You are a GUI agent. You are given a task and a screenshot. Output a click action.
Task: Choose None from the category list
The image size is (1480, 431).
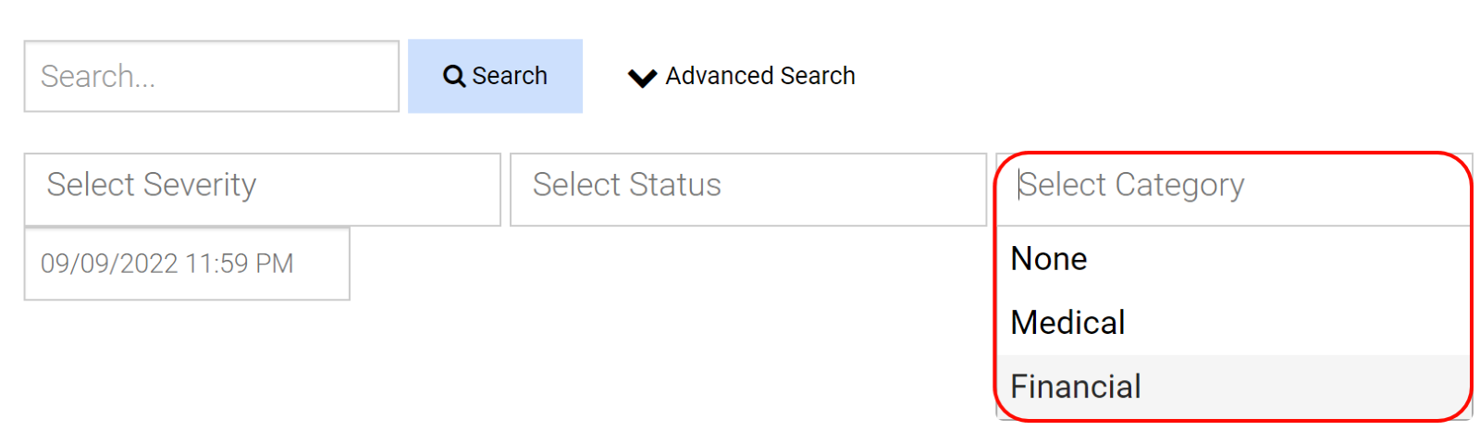coord(1049,259)
